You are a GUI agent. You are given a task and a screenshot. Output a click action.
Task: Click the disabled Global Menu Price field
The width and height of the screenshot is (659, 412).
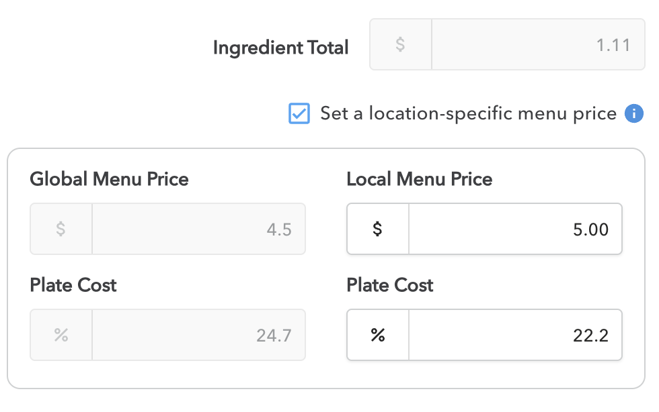pos(198,229)
